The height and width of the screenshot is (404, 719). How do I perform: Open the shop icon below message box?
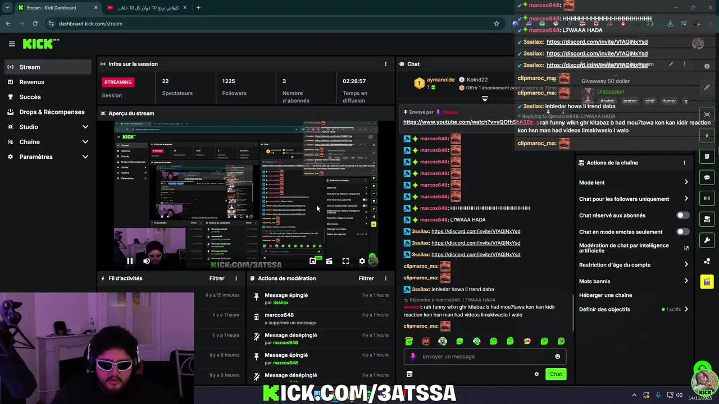point(409,374)
